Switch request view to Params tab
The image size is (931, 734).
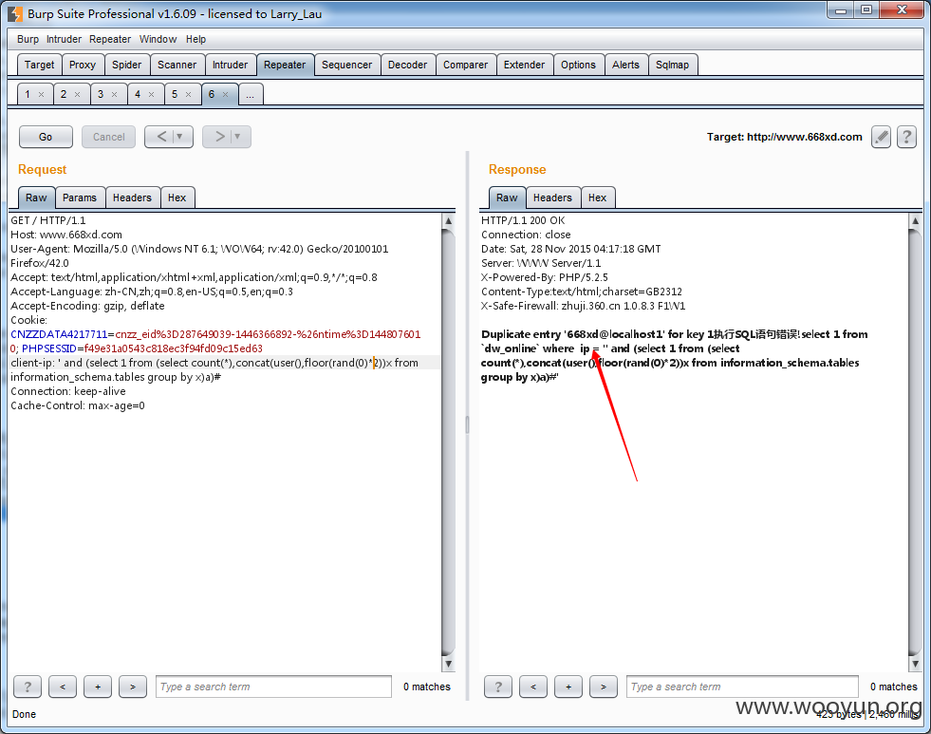pos(80,198)
